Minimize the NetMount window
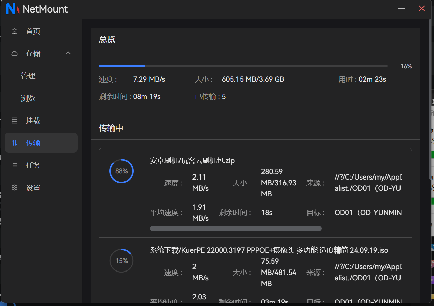The image size is (434, 306). [402, 9]
